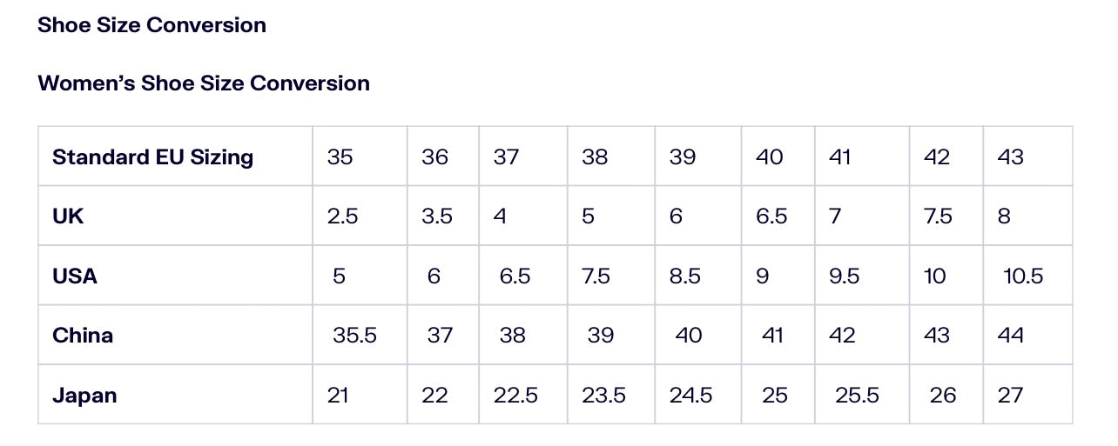Select China size 44 cell

1011,335
